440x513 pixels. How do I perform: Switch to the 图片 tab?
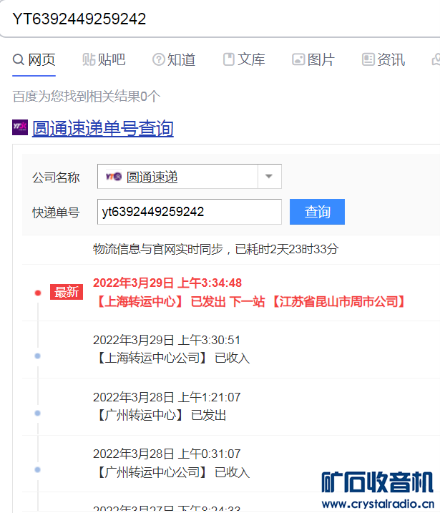313,60
